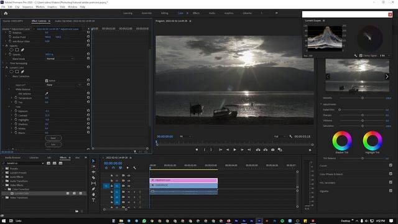This screenshot has width=398, height=224.
Task: Pick the WB Selector eyedropper
Action: [x=47, y=93]
